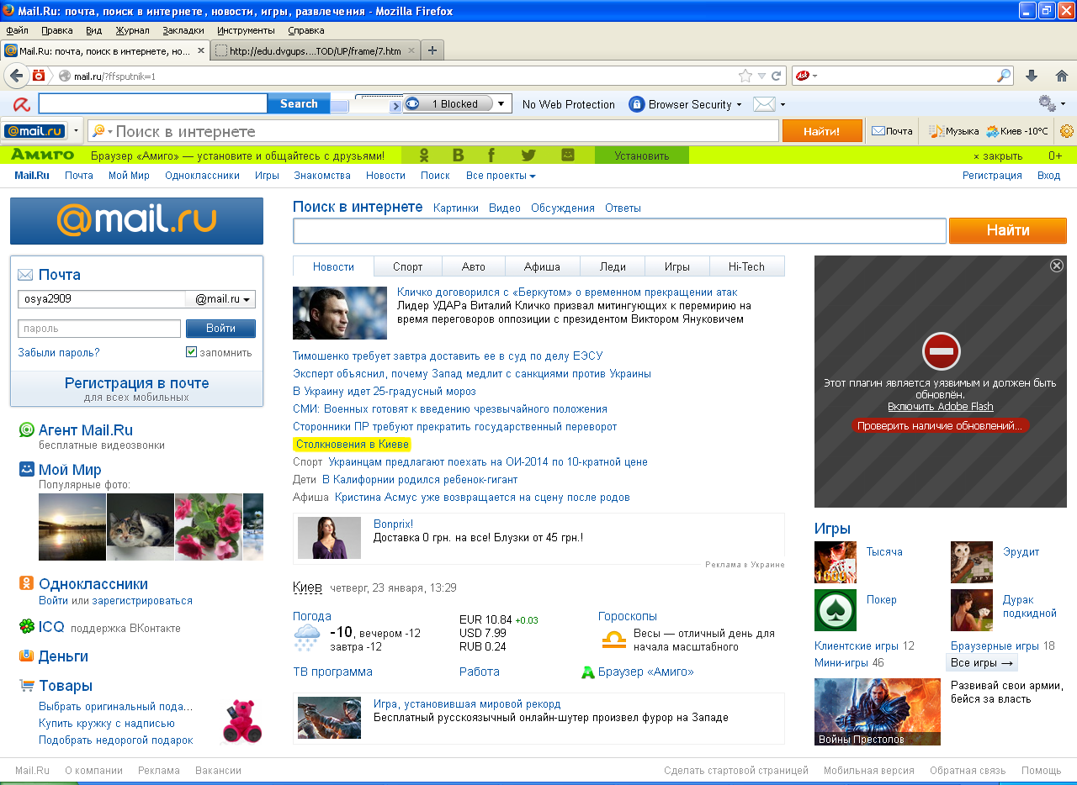
Task: Open the Одноклассники top navigation link
Action: coord(203,176)
